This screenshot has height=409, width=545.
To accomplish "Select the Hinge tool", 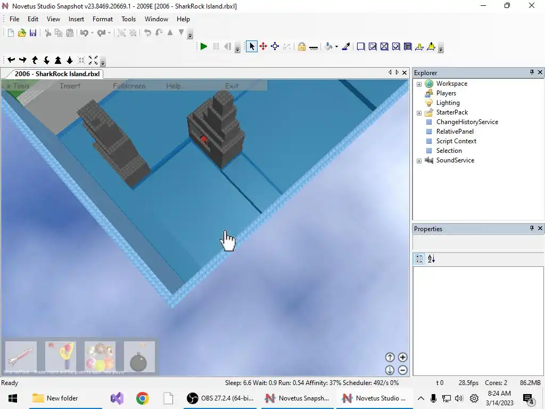I will pos(419,46).
